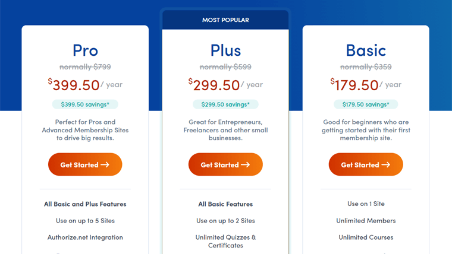Screen dimensions: 452x254
Task: Click Get Started button under Plus plan
Action: (x=225, y=164)
